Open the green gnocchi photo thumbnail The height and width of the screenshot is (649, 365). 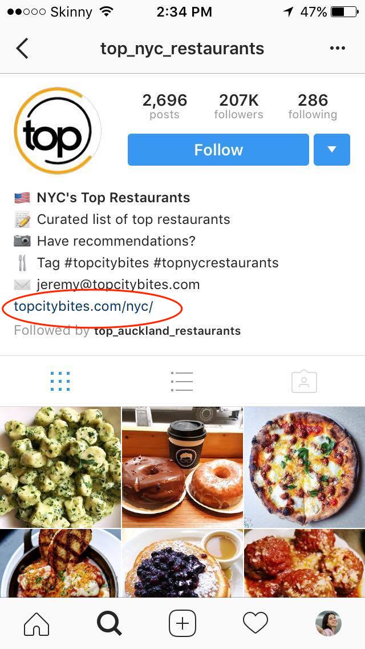click(60, 467)
